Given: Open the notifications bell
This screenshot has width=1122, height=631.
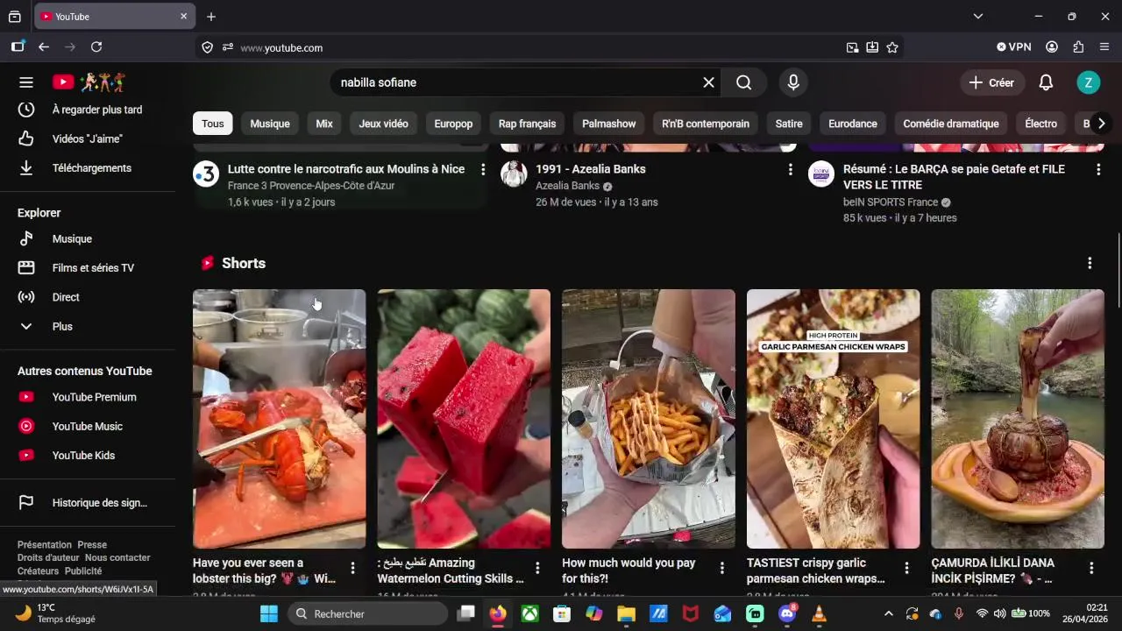Looking at the screenshot, I should click(1046, 82).
